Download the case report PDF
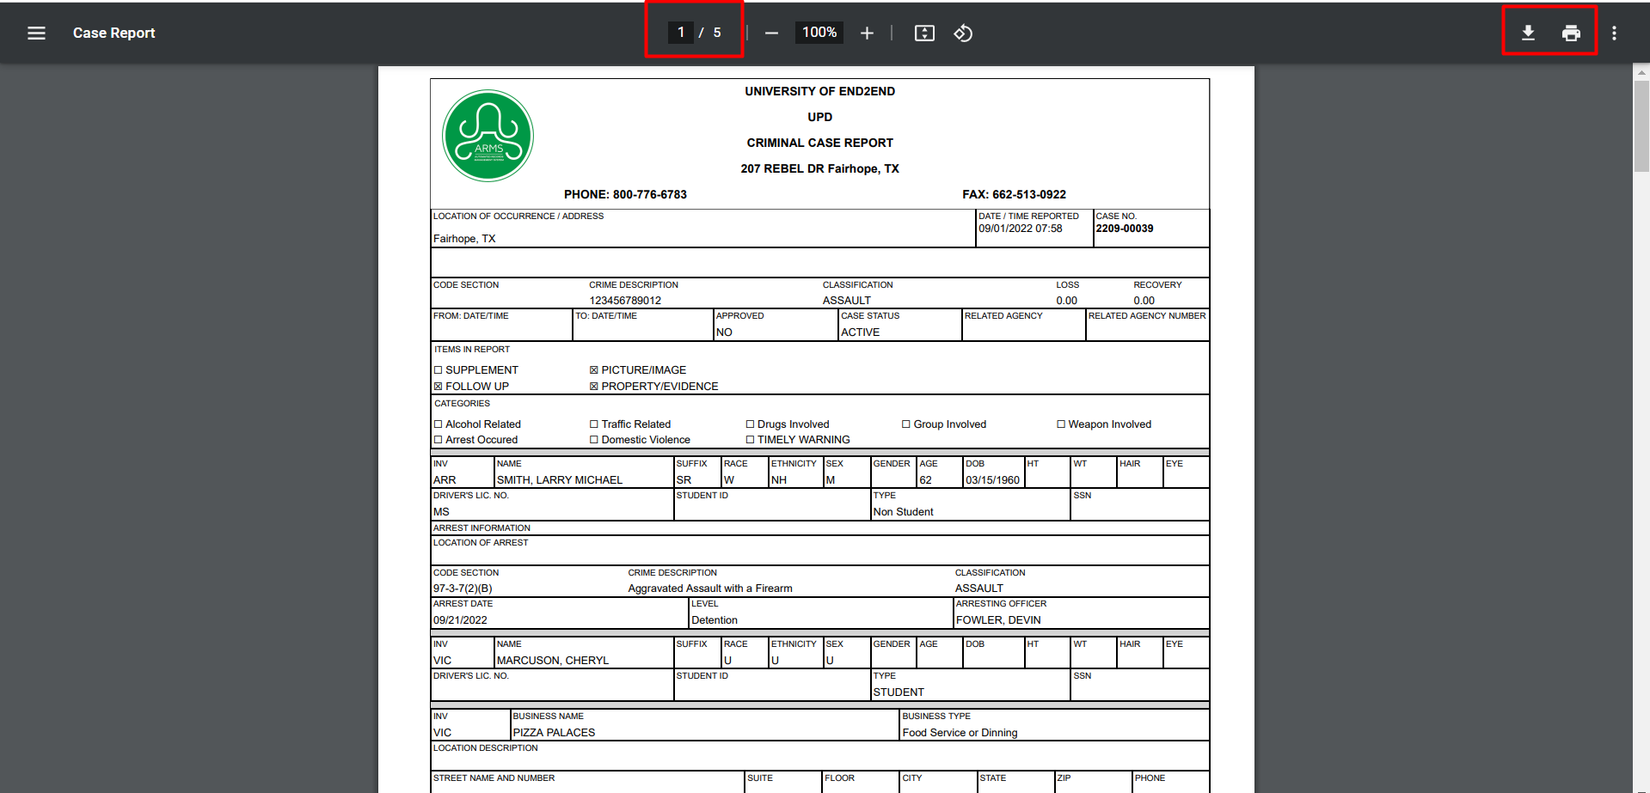The height and width of the screenshot is (793, 1650). pyautogui.click(x=1529, y=33)
